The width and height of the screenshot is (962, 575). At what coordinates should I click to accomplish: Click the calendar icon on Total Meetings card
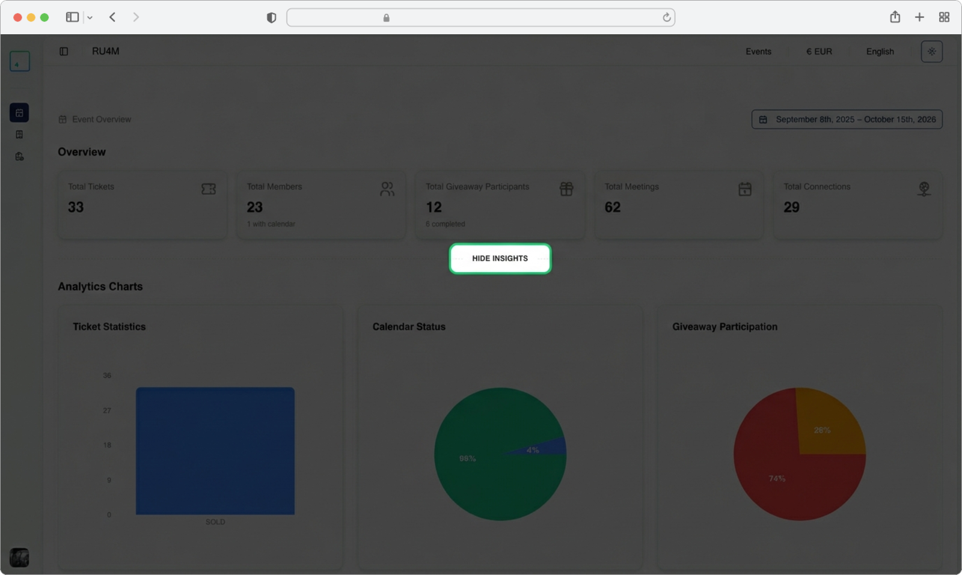tap(745, 189)
